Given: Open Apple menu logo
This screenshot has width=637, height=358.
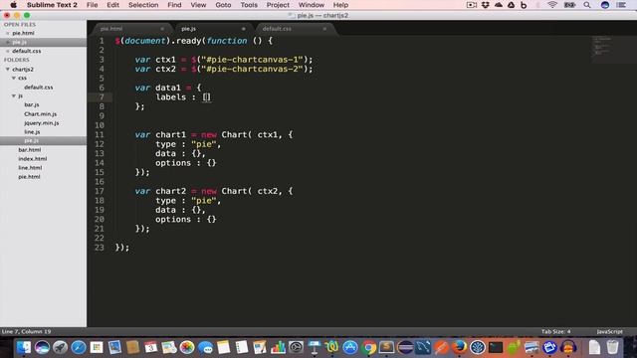Looking at the screenshot, I should coord(13,5).
